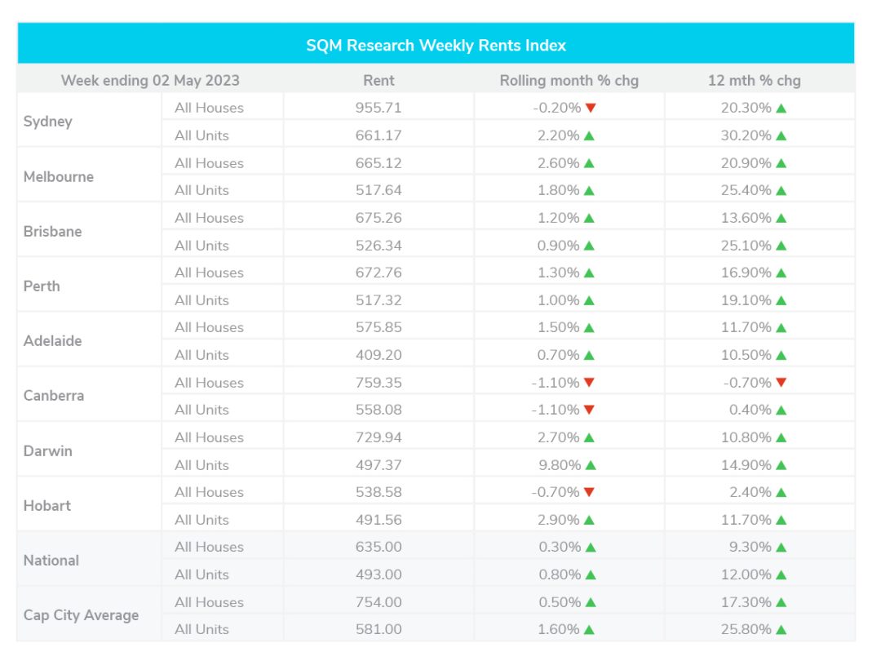Screen dimensions: 872x661
Task: Click Melbourne units rent value 517.64
Action: [378, 189]
